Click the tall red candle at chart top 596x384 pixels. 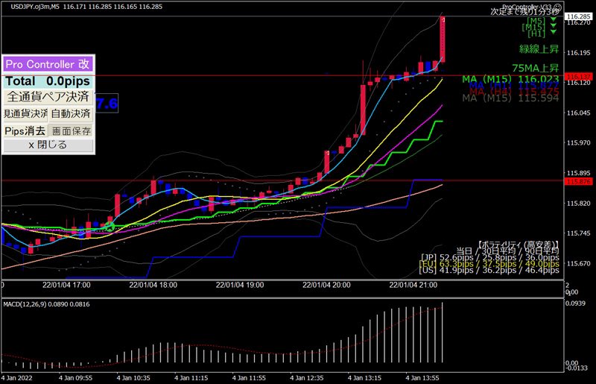point(443,40)
